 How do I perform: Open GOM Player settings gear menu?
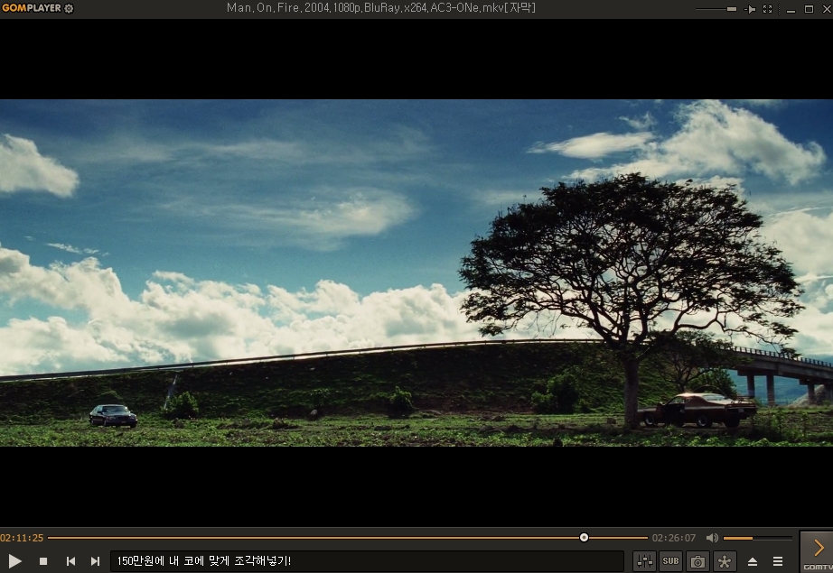[70, 8]
